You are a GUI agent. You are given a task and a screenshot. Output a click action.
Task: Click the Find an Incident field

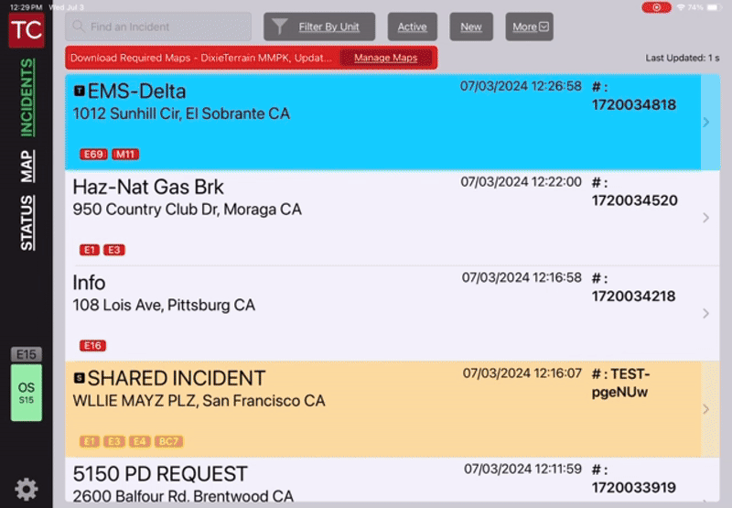[x=160, y=27]
